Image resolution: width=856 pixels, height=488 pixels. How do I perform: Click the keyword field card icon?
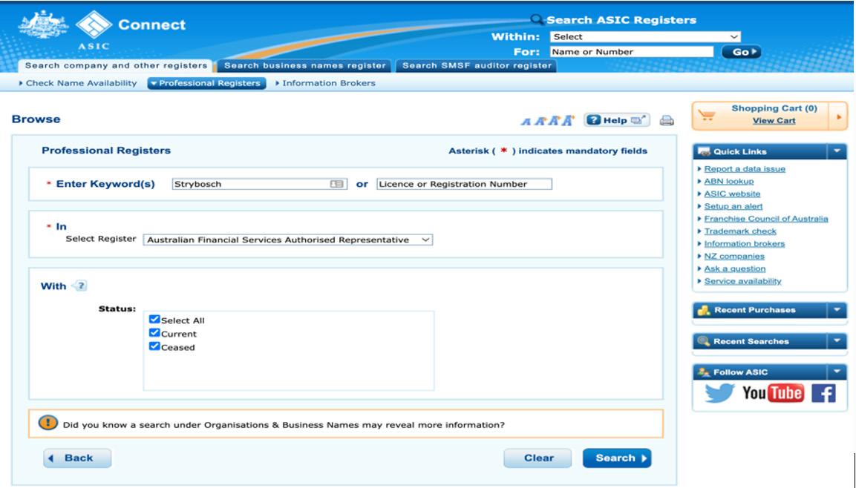(337, 184)
